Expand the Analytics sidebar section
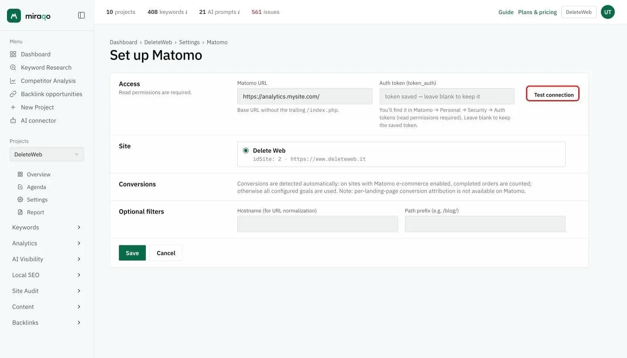Viewport: 627px width, 358px height. (47, 243)
